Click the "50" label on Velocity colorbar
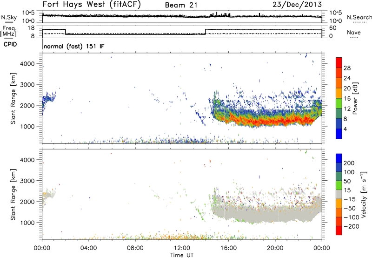 [347, 181]
